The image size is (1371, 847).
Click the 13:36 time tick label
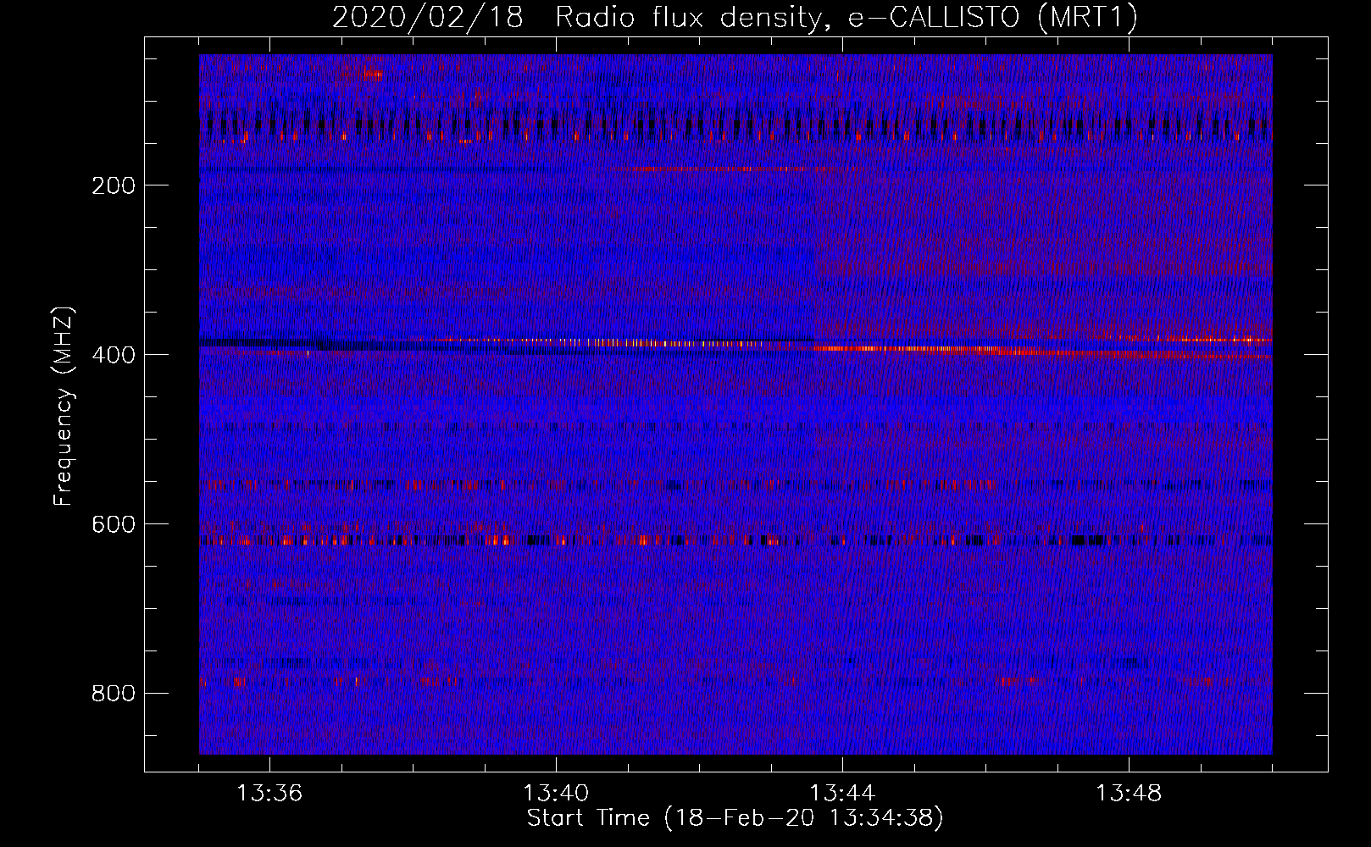coord(269,794)
